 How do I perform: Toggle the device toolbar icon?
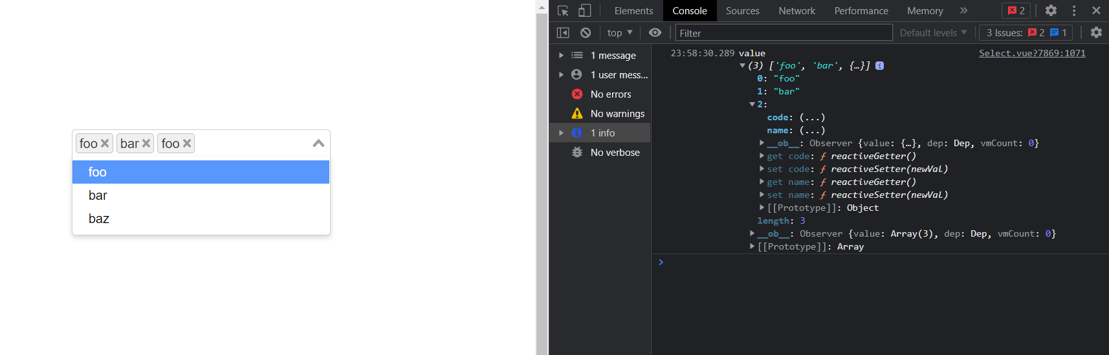click(585, 10)
